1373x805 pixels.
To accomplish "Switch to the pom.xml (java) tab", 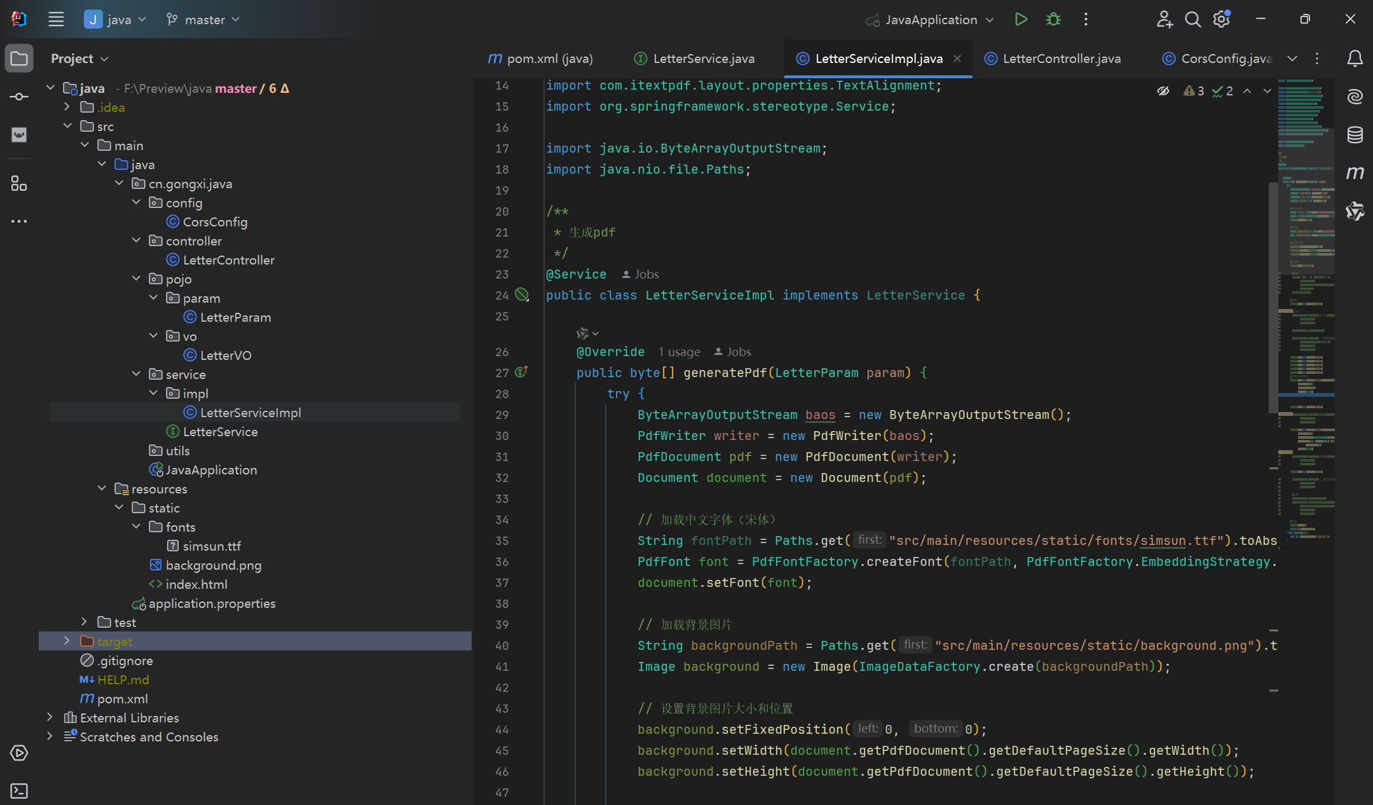I will click(540, 58).
